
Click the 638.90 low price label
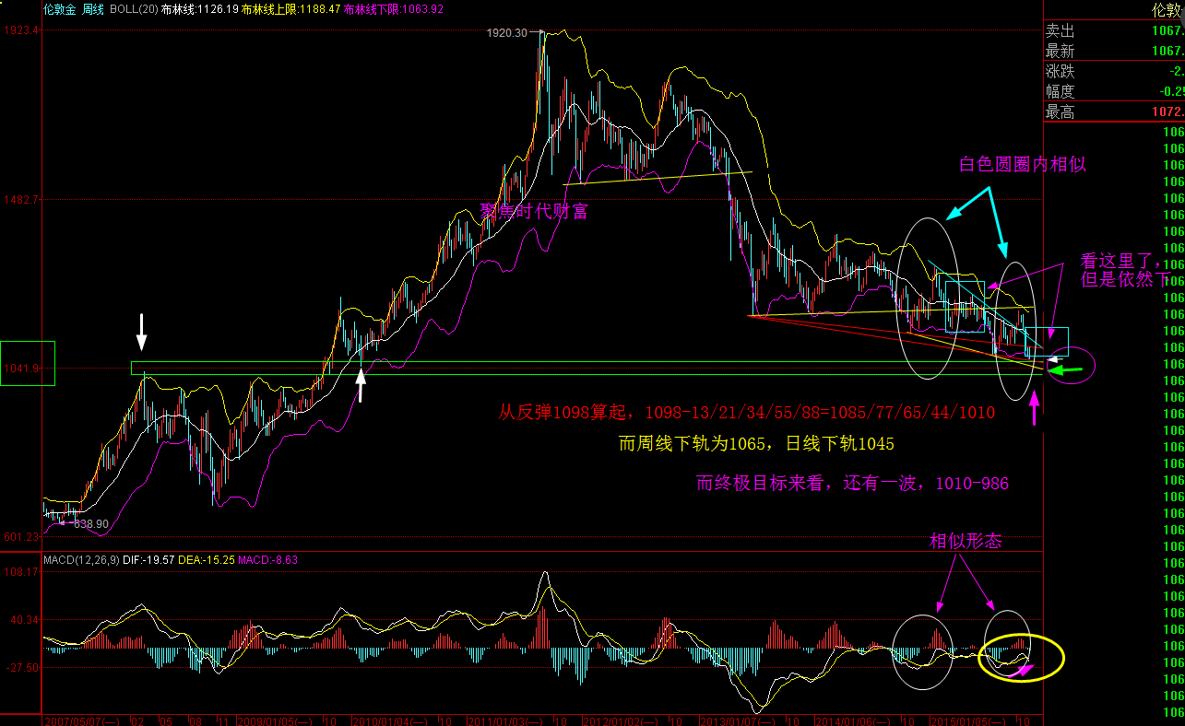(91, 523)
